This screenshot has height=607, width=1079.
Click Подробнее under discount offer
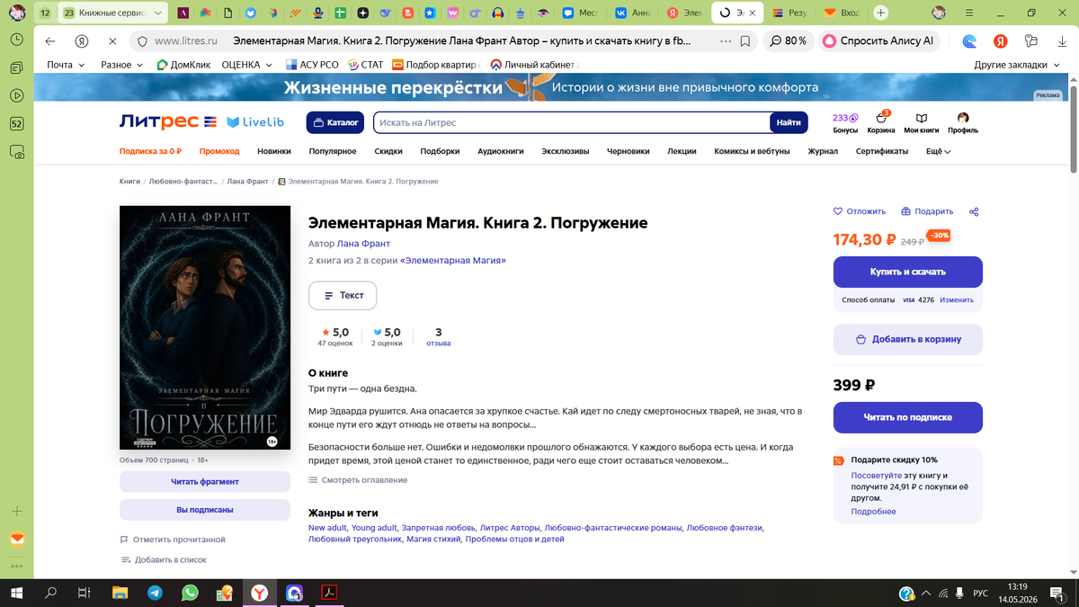click(x=873, y=512)
